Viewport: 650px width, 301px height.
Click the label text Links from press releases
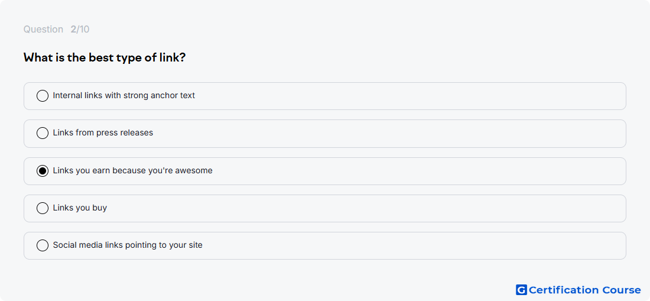coord(103,132)
